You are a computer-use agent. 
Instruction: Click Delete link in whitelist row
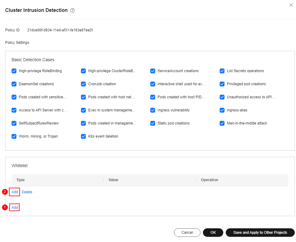pyautogui.click(x=27, y=192)
